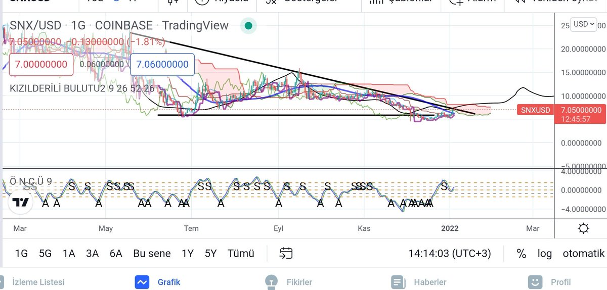Select the KIZILDERİLİ BULUTU2 indicator legend
Screen dimensions: 607x290
82,88
